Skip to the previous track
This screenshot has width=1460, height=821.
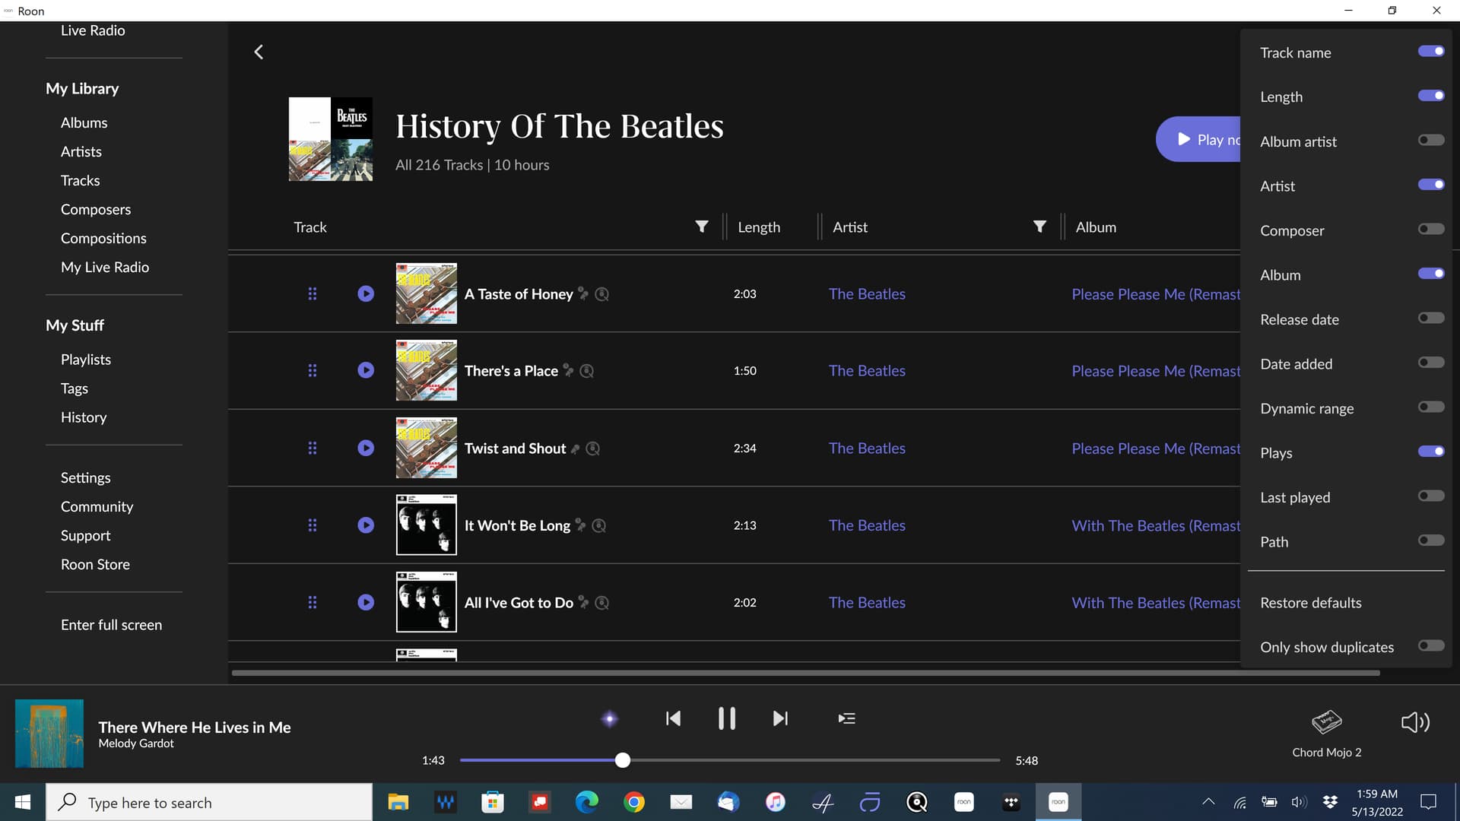click(673, 718)
